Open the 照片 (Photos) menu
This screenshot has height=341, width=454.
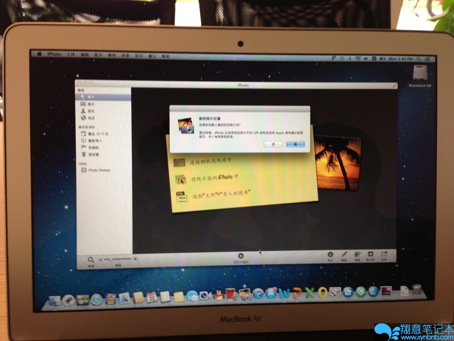pyautogui.click(x=98, y=55)
